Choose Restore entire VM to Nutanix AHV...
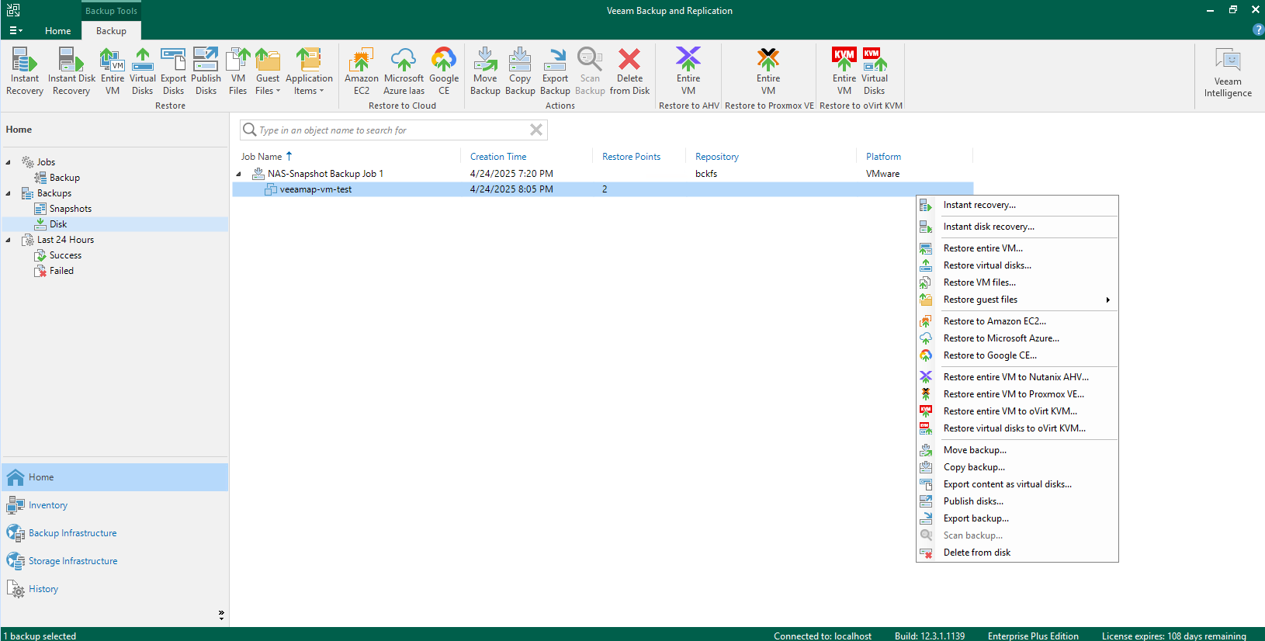1265x641 pixels. coord(1017,377)
